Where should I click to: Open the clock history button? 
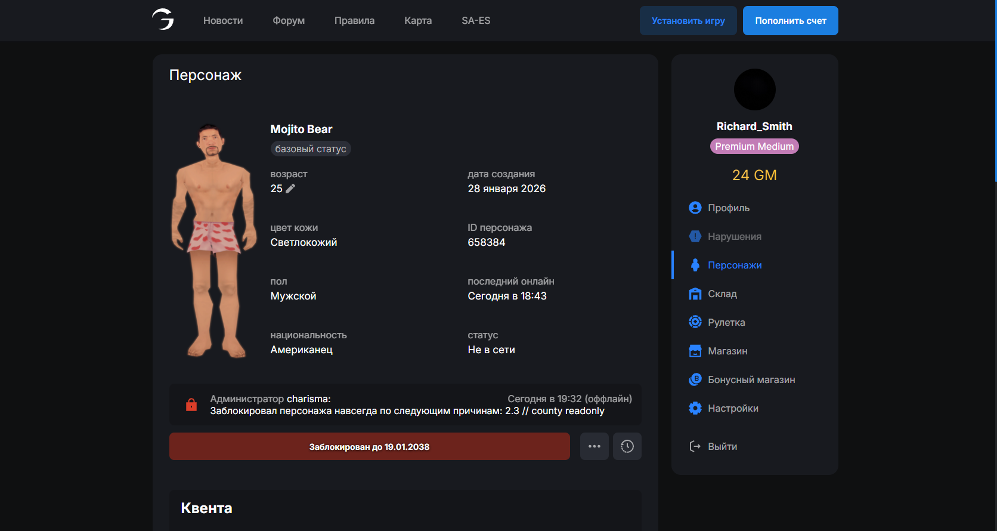click(627, 446)
